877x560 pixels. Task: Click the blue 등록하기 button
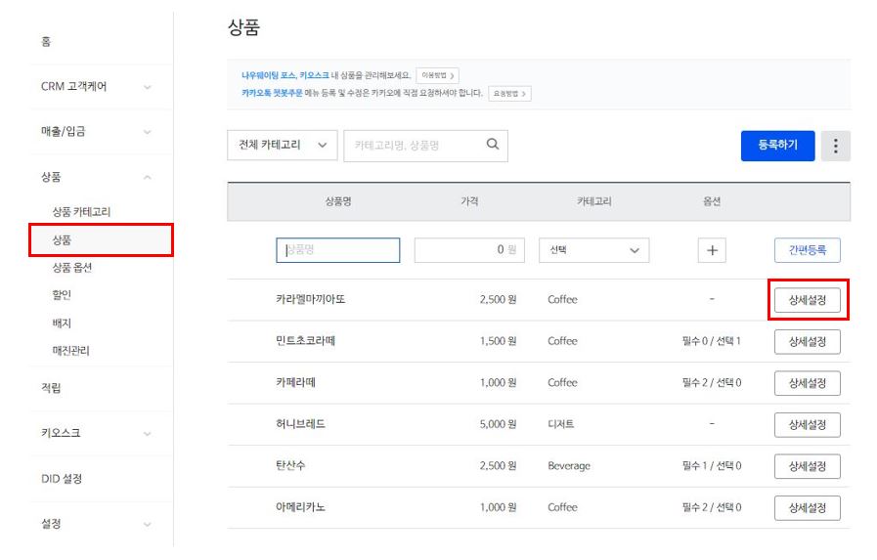point(777,146)
